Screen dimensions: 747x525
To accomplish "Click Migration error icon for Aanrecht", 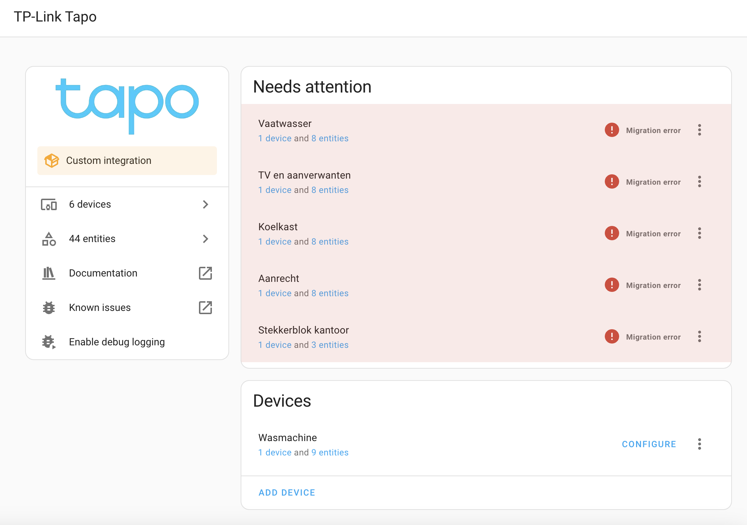I will coord(612,285).
